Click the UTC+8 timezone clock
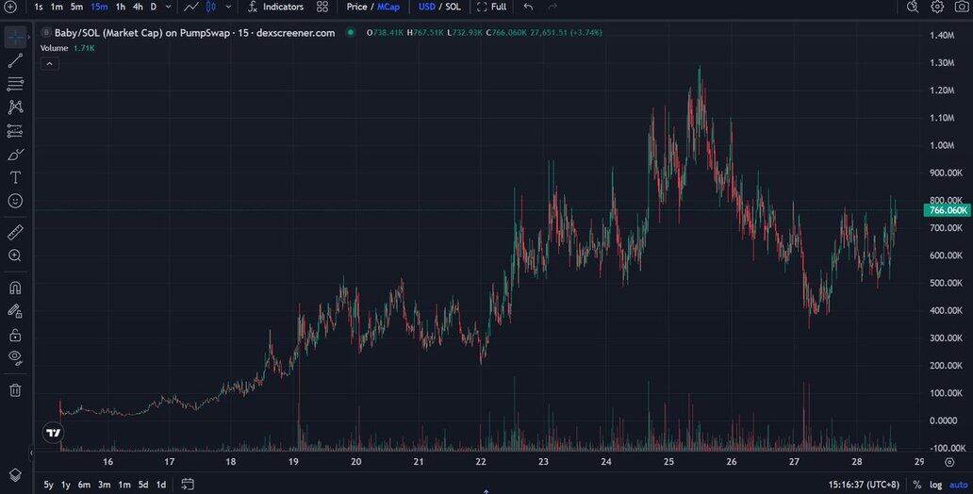The width and height of the screenshot is (973, 494). click(x=862, y=485)
